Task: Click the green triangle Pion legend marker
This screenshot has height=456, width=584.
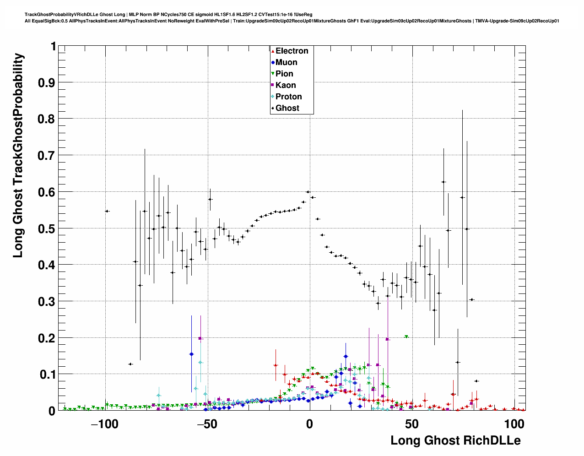Action: pos(273,74)
